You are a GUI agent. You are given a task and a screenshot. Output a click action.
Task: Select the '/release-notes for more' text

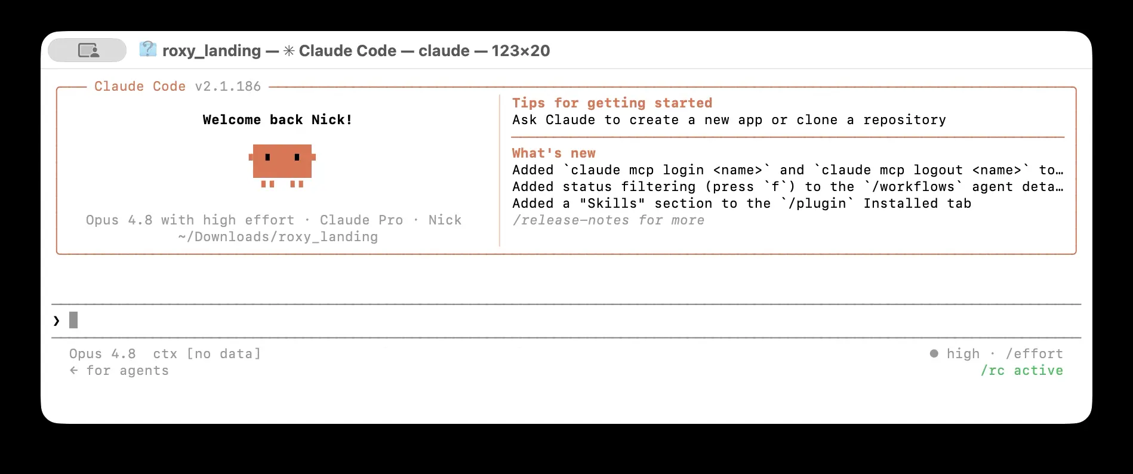608,220
